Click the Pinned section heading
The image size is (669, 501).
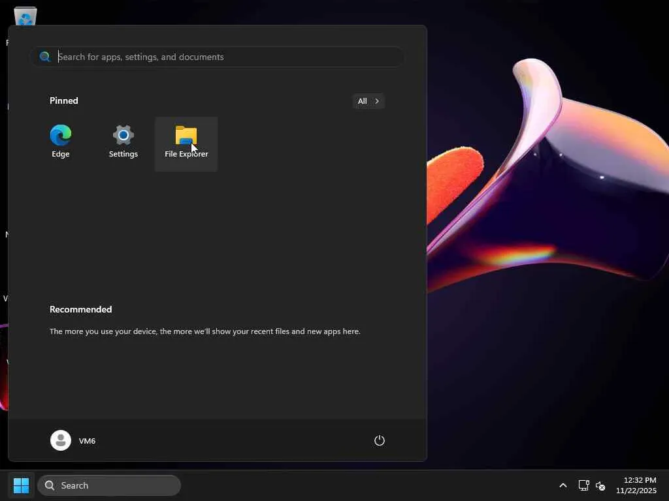point(64,100)
